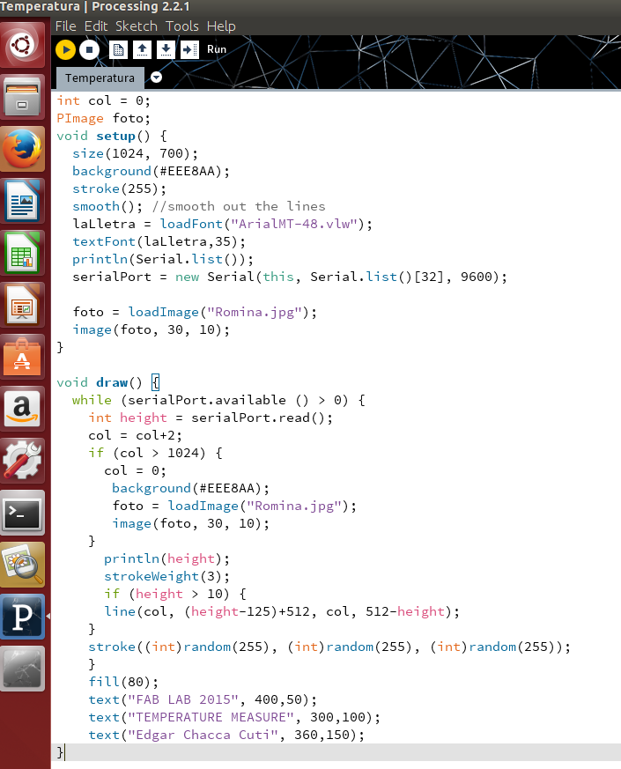
Task: Launch LibreOffice Impress from the launcher
Action: pyautogui.click(x=23, y=305)
